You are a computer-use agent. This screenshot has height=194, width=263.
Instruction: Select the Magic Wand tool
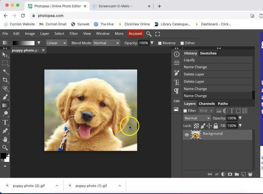pos(5,72)
